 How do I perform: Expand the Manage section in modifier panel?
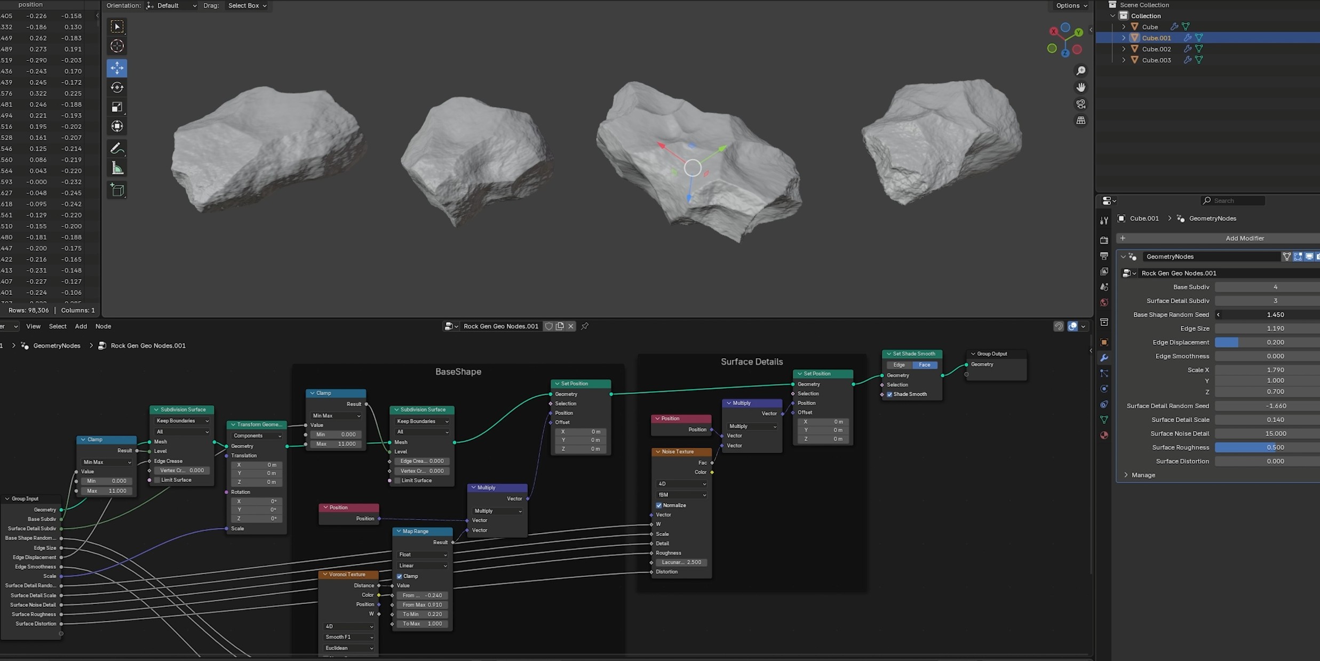pos(1126,475)
